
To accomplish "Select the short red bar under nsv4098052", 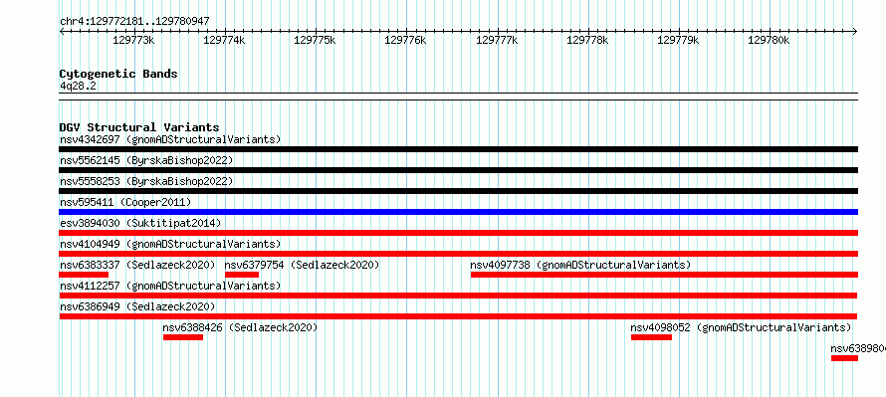I will click(651, 337).
